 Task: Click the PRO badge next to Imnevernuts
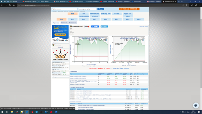tap(87, 26)
